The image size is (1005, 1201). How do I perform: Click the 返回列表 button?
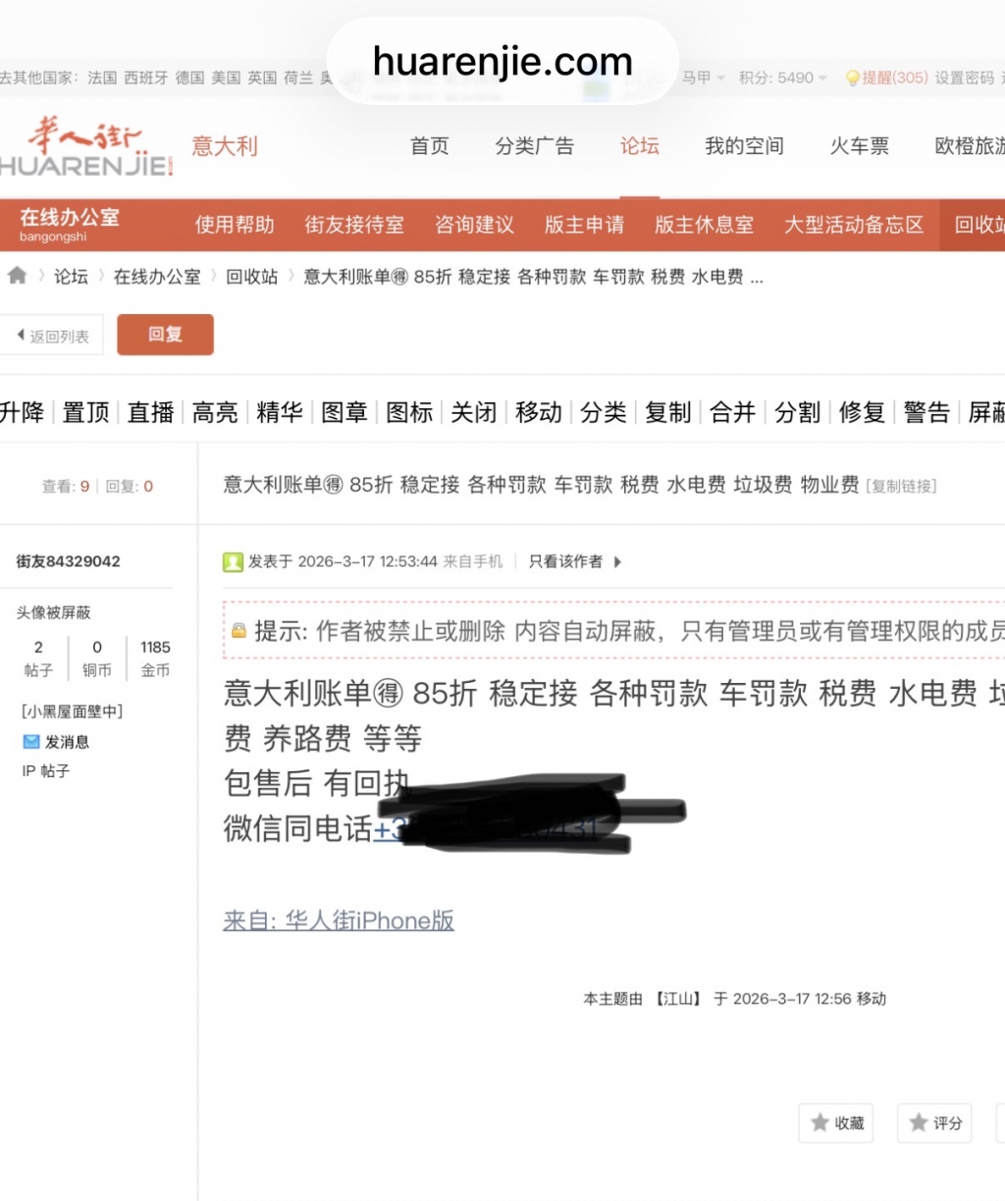point(52,336)
